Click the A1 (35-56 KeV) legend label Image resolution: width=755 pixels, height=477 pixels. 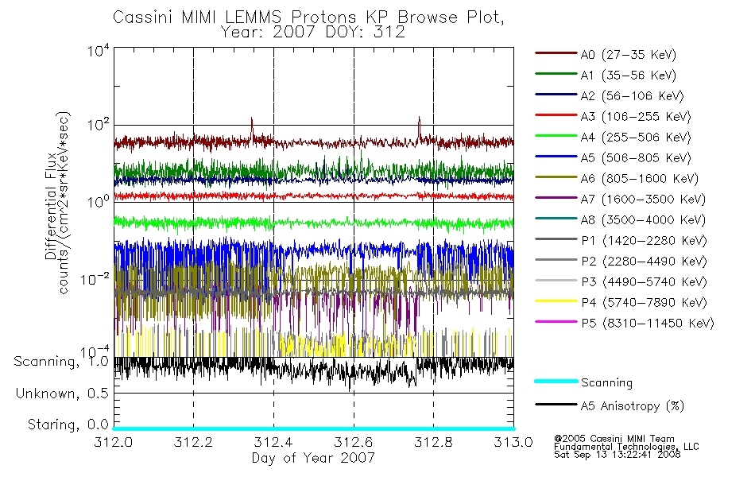coord(629,76)
